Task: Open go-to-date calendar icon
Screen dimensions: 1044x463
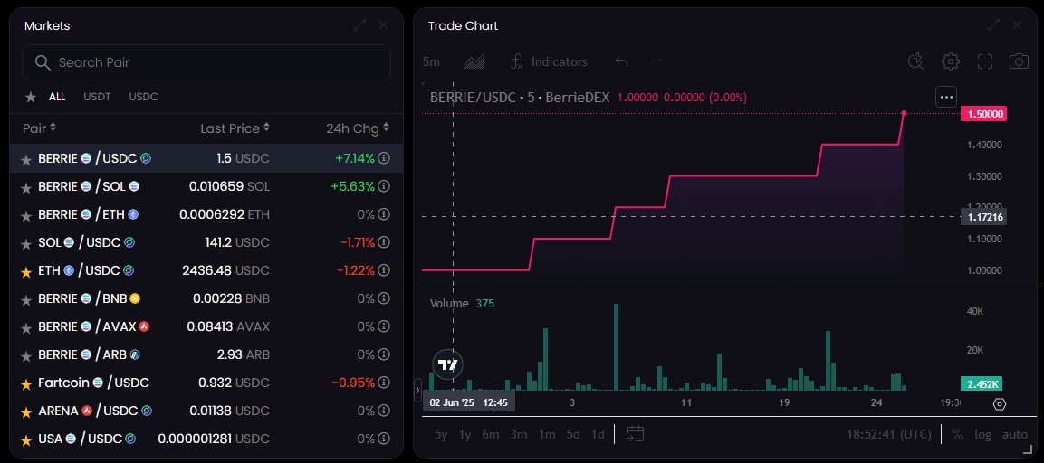Action: tap(636, 434)
